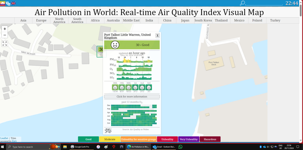Open the Leaflet attribution link
Viewport: 303px width, 150px height.
pyautogui.click(x=4, y=138)
